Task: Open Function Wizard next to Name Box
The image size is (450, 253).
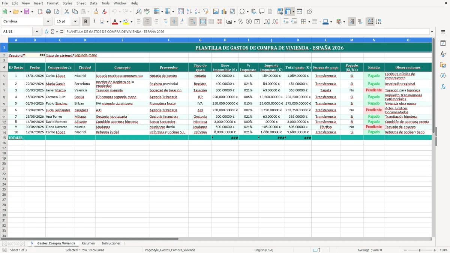Action: pyautogui.click(x=46, y=31)
